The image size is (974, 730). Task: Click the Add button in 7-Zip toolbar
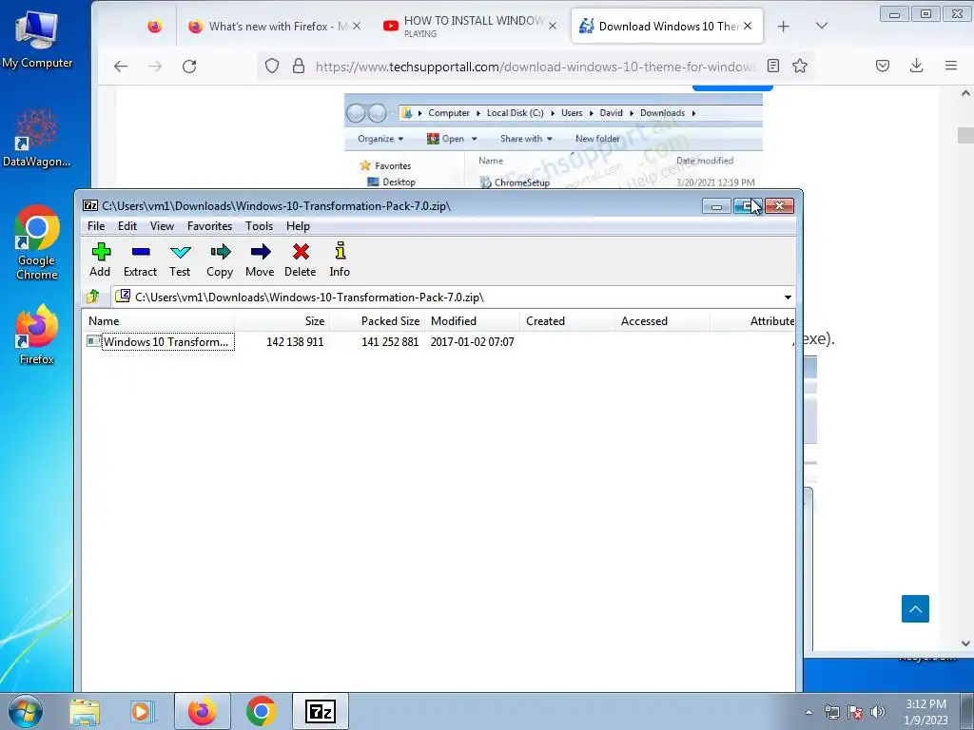click(x=100, y=259)
